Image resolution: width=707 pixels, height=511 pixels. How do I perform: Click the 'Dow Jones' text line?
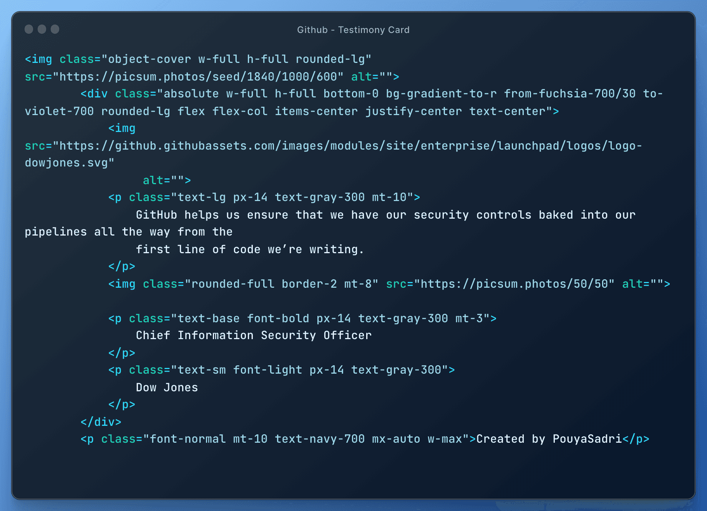(167, 387)
